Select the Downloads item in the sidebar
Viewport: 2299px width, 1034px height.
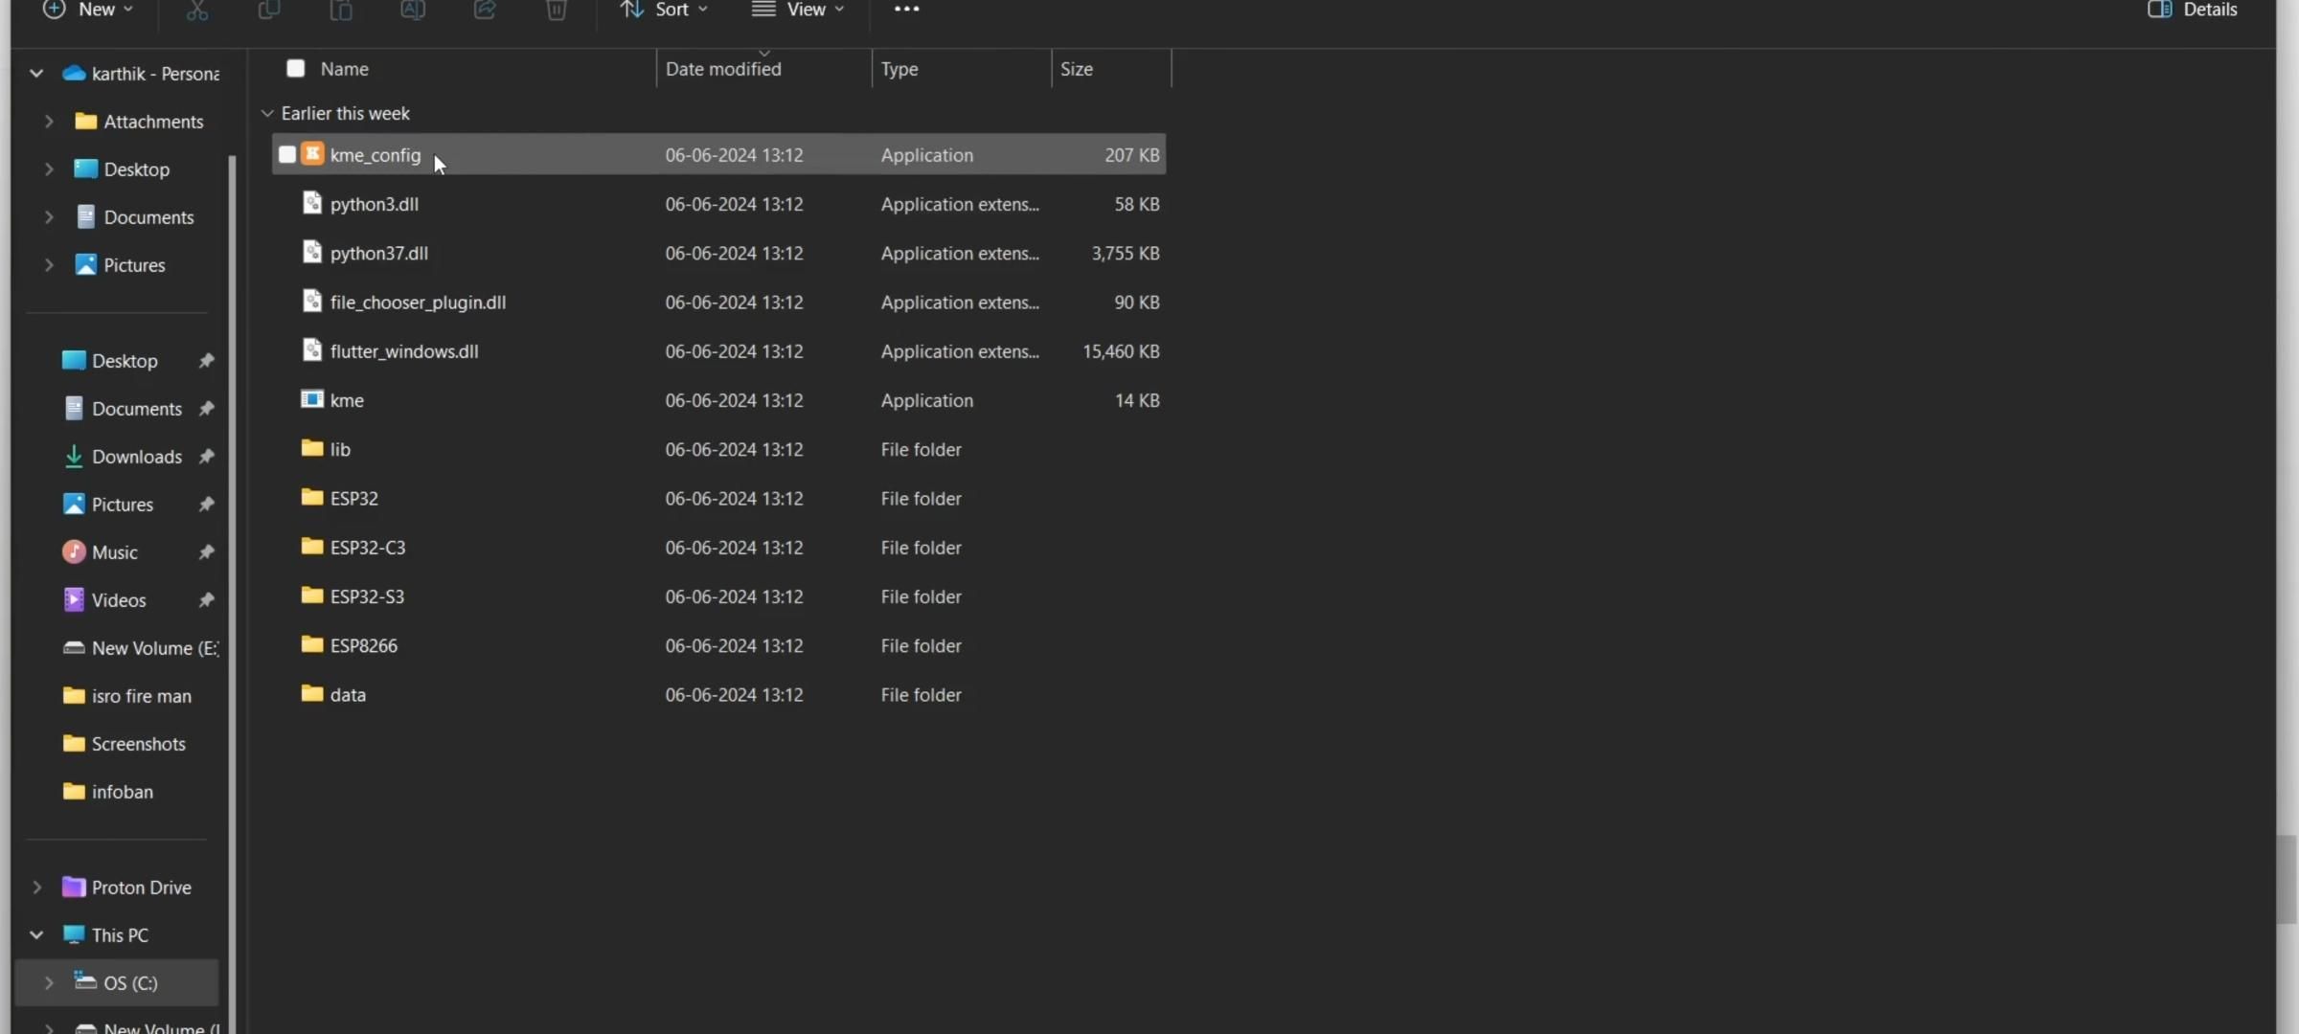click(137, 457)
